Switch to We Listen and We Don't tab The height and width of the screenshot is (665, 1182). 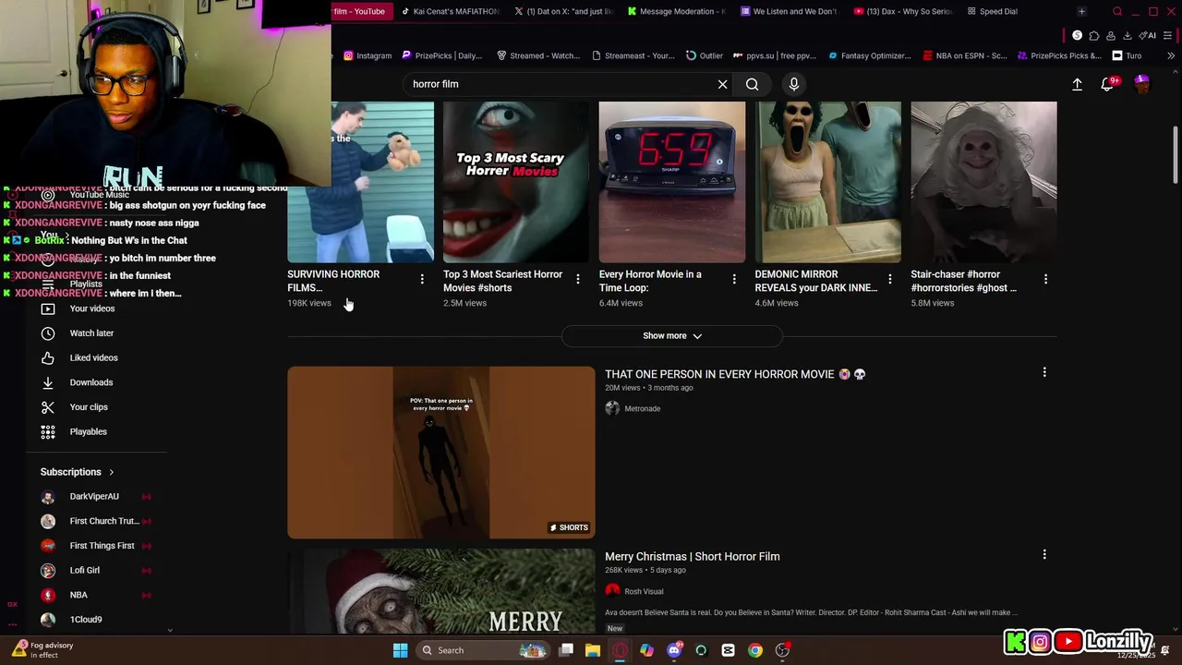788,11
